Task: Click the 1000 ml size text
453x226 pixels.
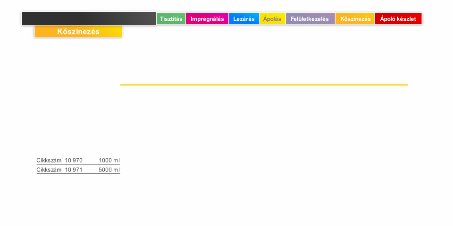Action: click(x=109, y=161)
